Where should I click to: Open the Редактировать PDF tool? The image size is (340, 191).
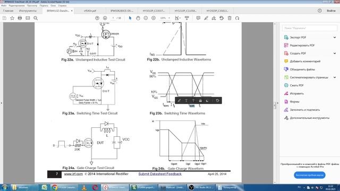pos(302,46)
